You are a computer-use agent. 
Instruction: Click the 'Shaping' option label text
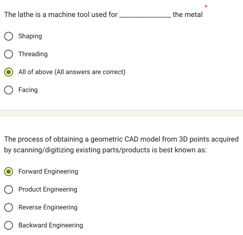(30, 36)
